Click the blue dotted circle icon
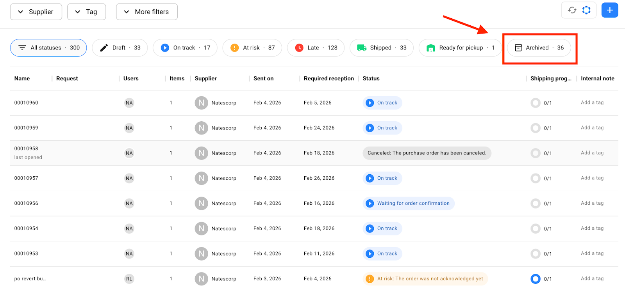625x287 pixels. click(586, 10)
